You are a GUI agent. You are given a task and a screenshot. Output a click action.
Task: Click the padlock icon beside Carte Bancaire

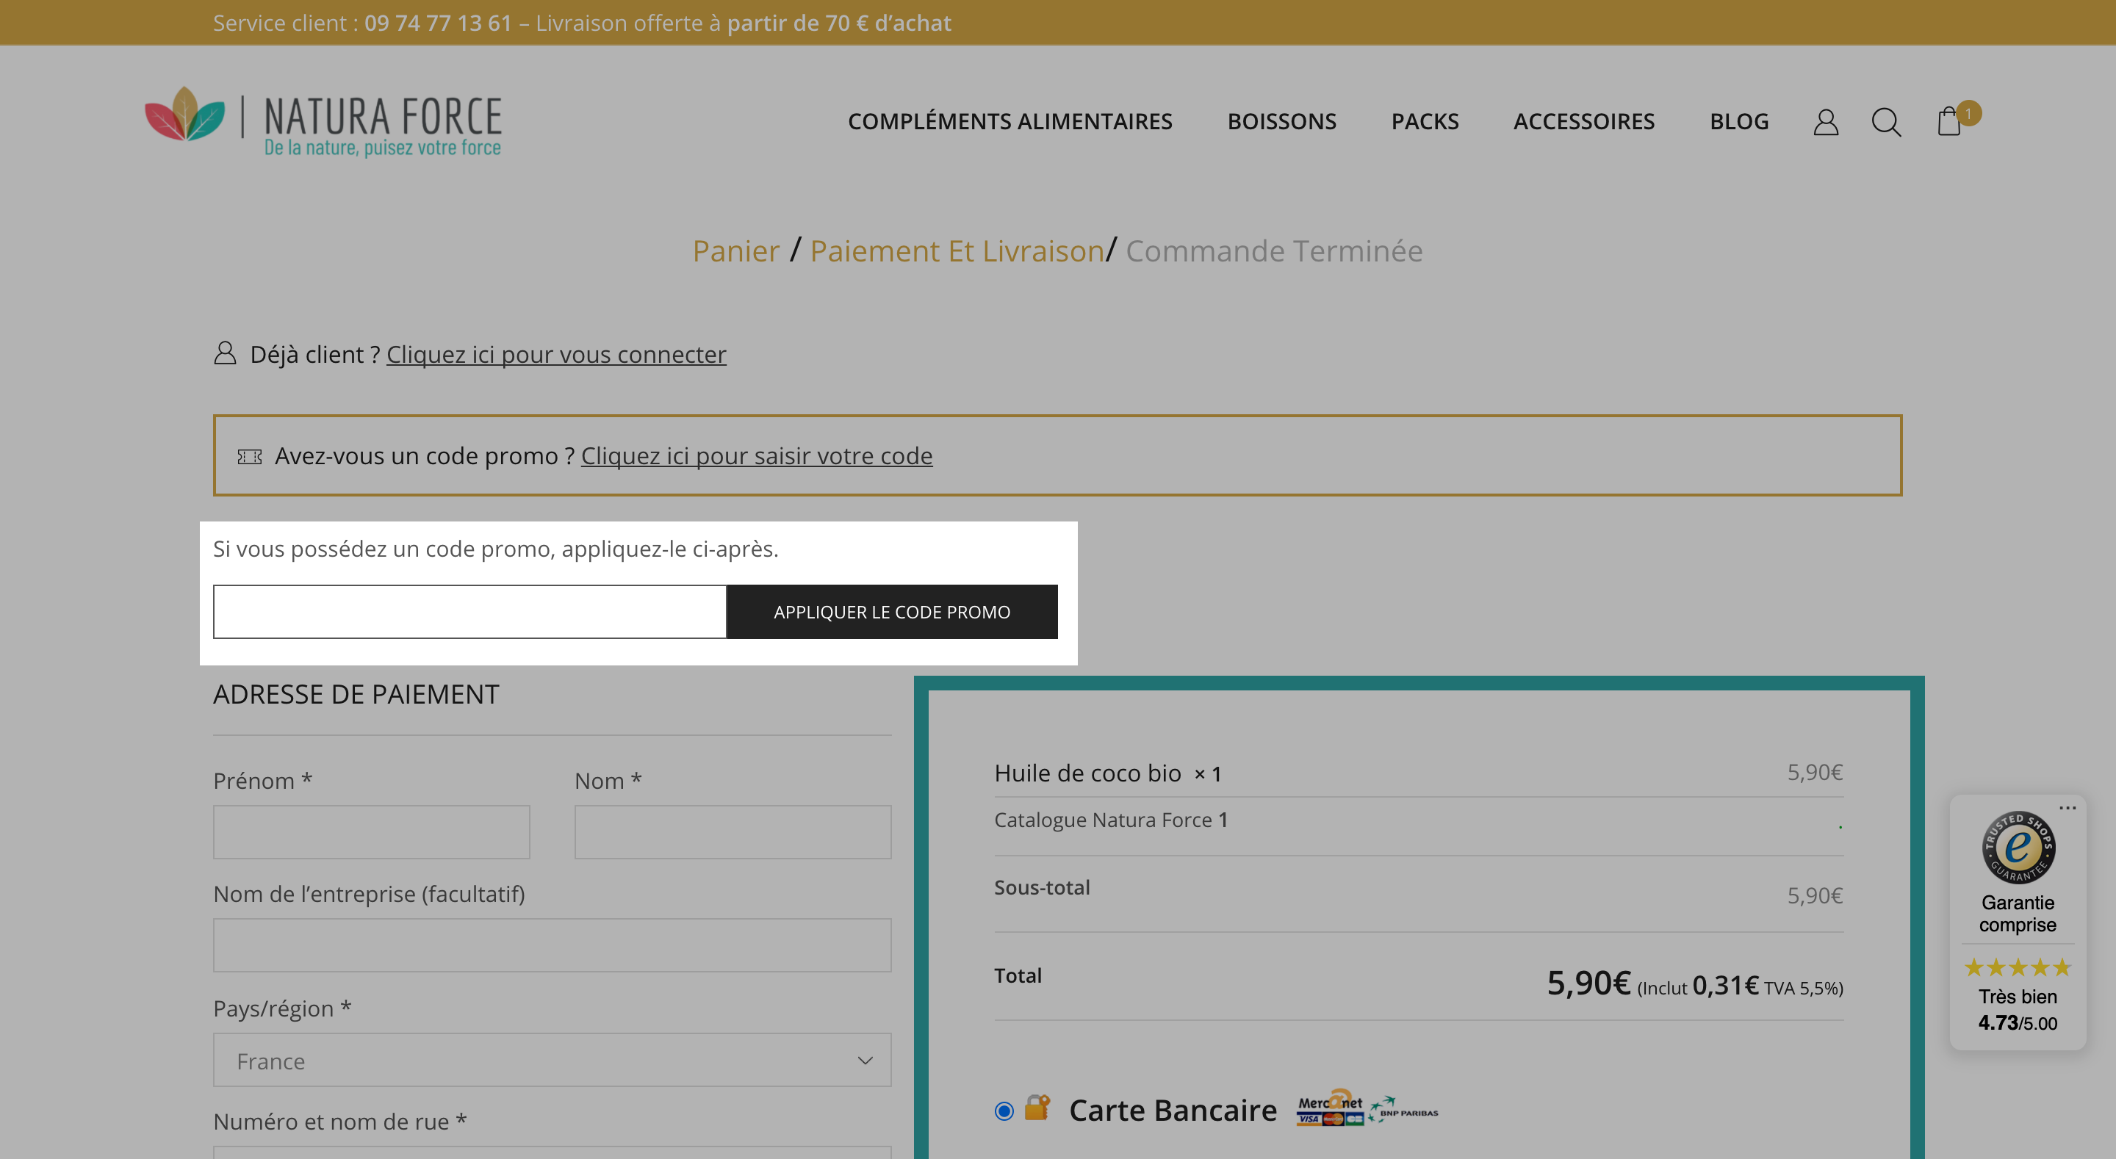[1037, 1106]
